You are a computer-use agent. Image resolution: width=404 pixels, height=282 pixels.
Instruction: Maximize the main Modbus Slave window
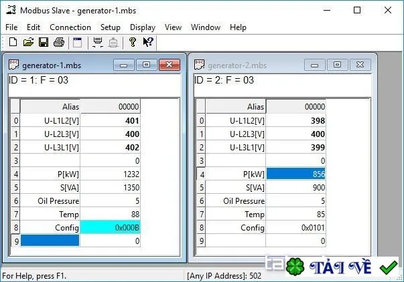(357, 10)
